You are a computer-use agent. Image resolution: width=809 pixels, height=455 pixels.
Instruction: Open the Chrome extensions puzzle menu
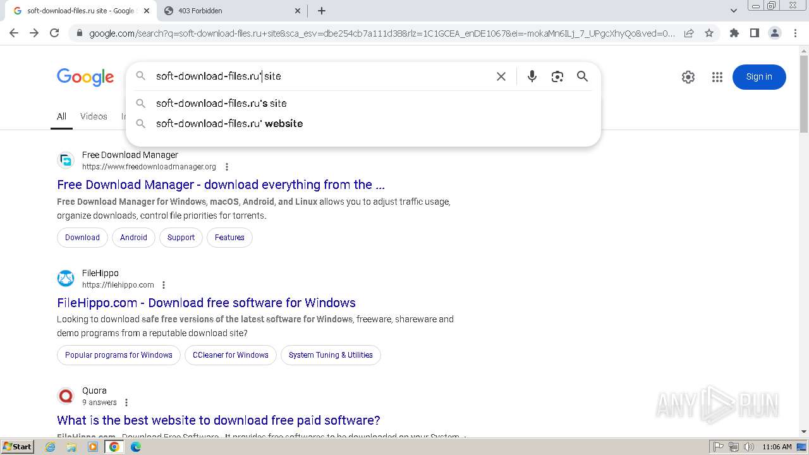[x=734, y=33]
